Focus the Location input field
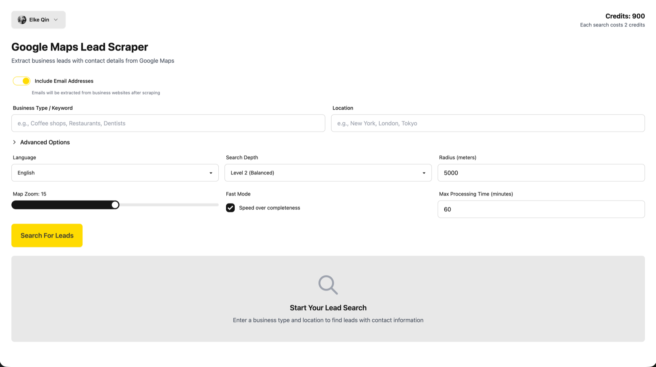This screenshot has height=367, width=656. (x=488, y=123)
